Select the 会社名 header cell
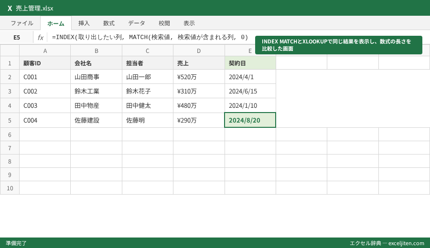Image resolution: width=430 pixels, height=248 pixels. click(x=96, y=63)
